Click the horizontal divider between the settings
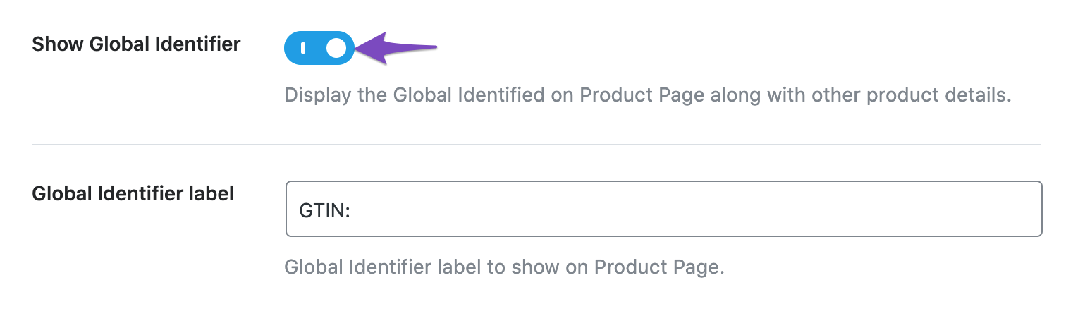This screenshot has width=1073, height=309. click(x=536, y=145)
